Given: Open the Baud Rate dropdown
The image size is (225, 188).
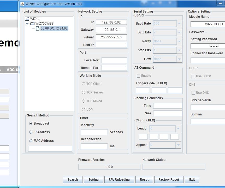Looking at the screenshot, I should [179, 23].
